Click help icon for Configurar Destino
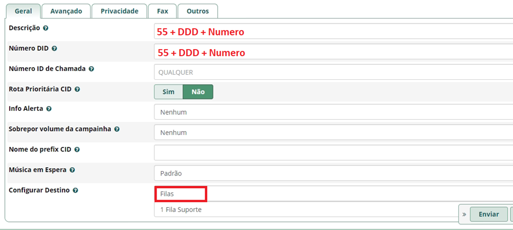The height and width of the screenshot is (230, 513). (x=75, y=190)
